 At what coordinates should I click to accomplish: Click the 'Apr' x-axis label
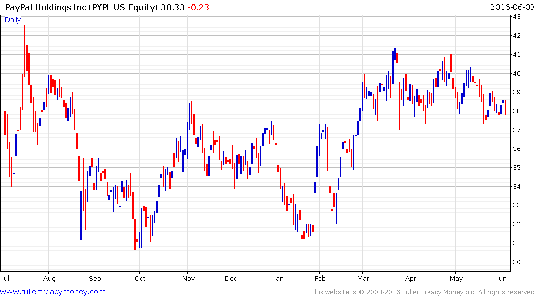coord(411,278)
